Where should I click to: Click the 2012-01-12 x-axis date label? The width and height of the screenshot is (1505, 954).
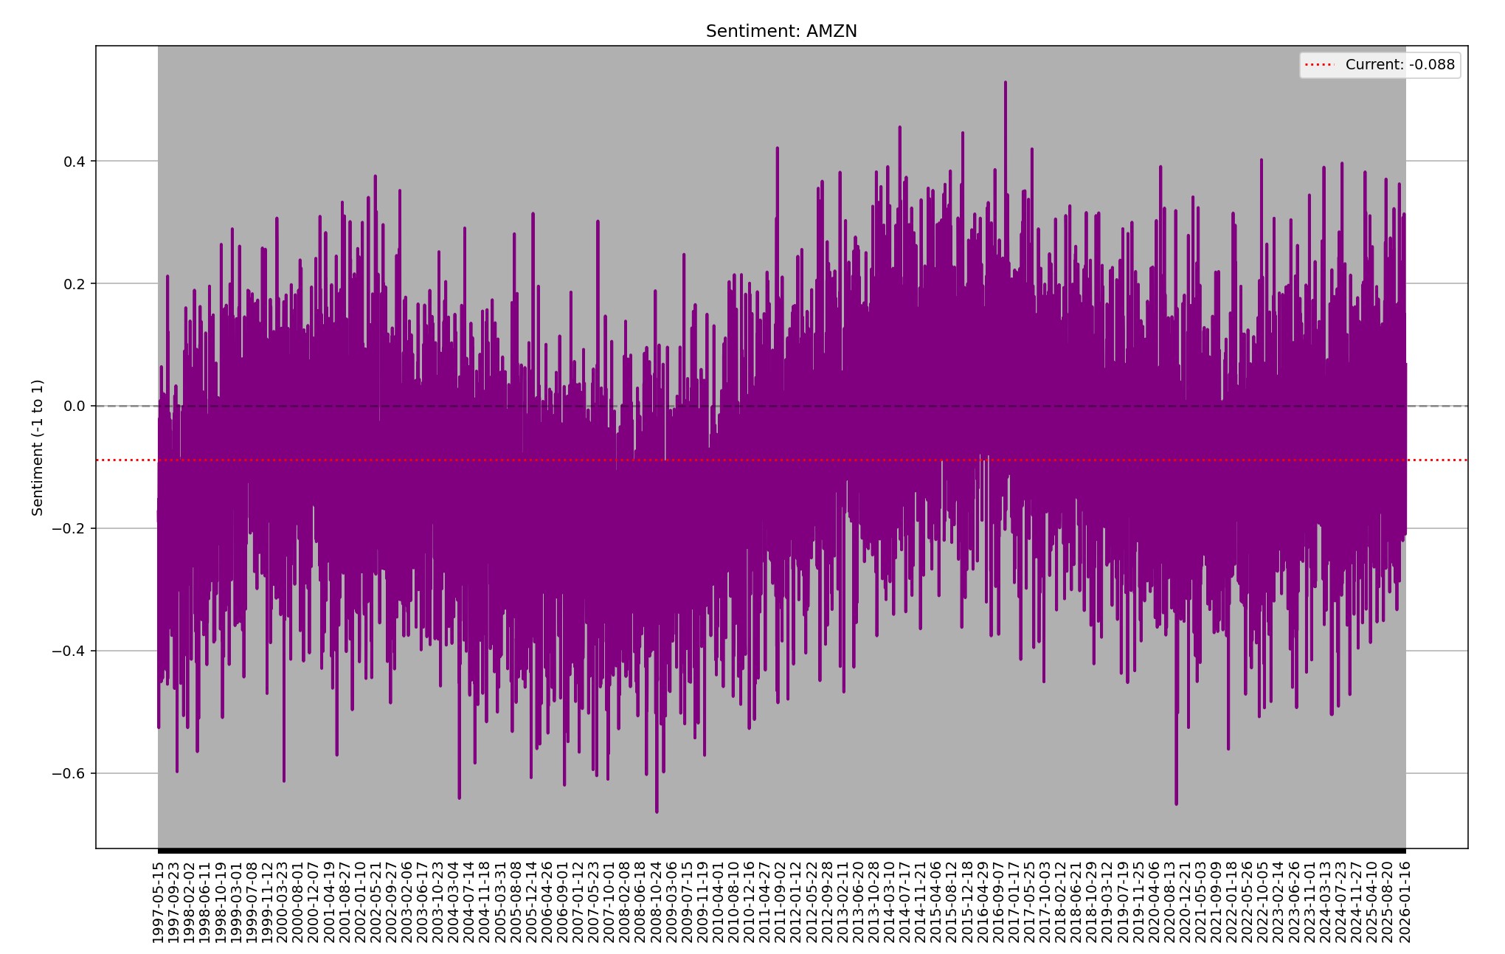click(797, 902)
